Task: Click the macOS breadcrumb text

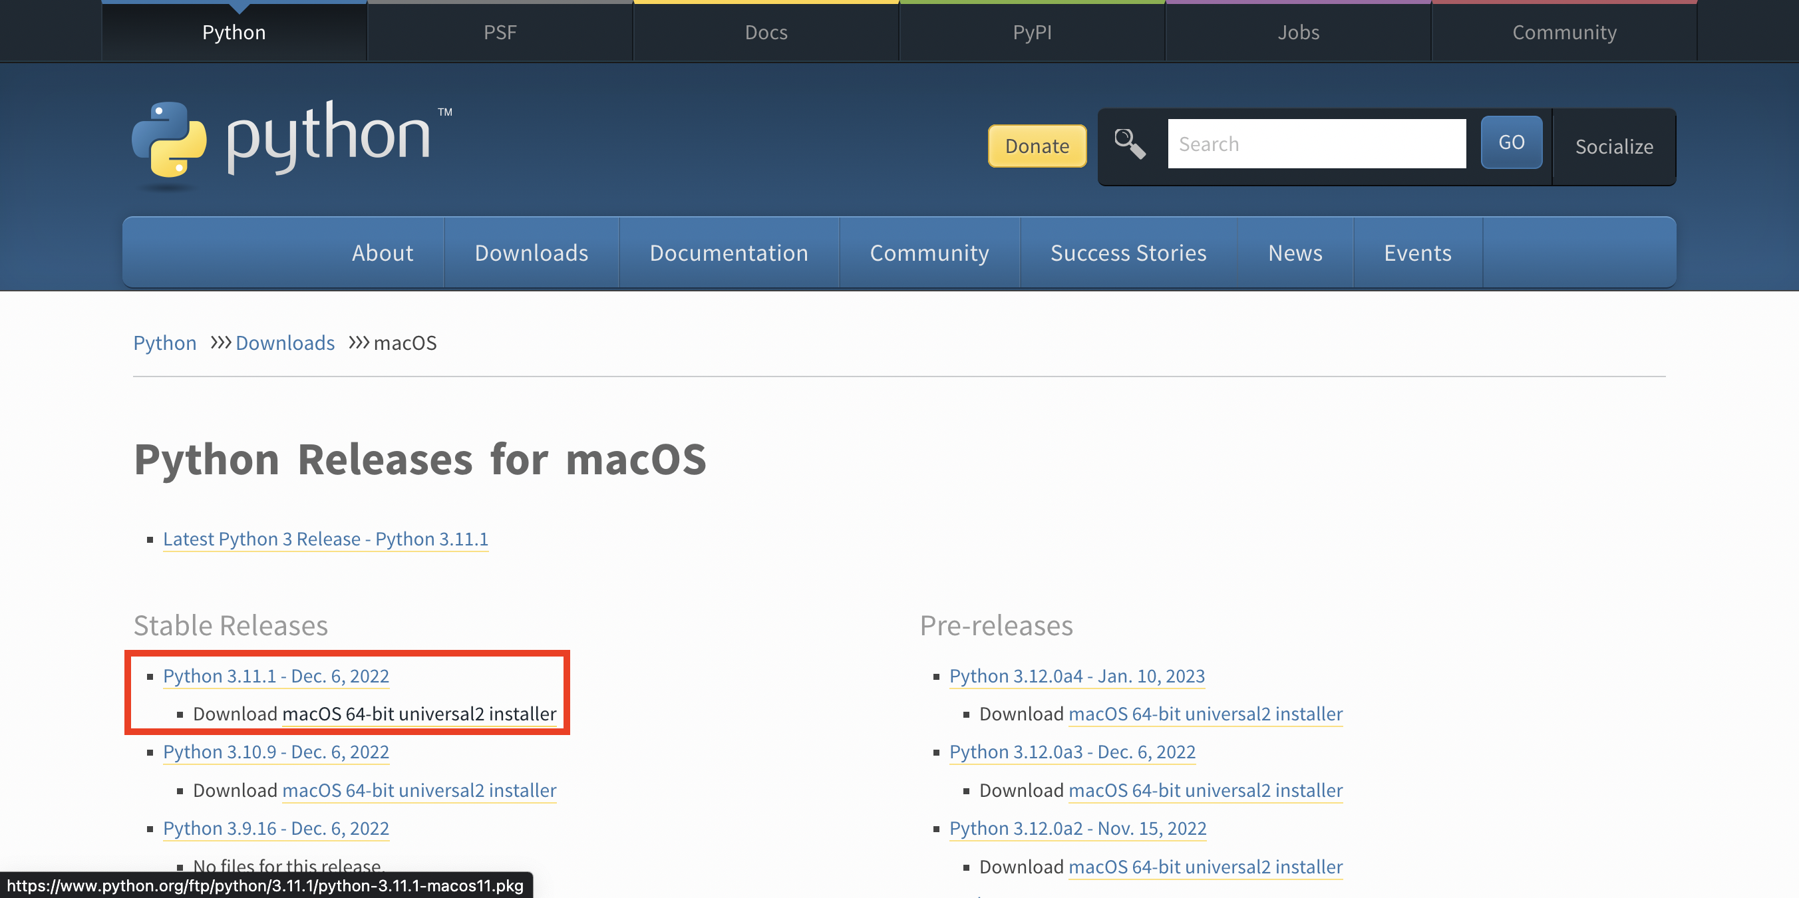Action: click(x=405, y=342)
